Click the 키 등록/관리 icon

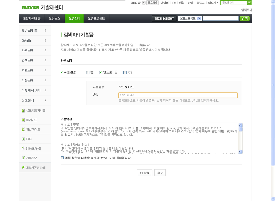[x=23, y=148]
